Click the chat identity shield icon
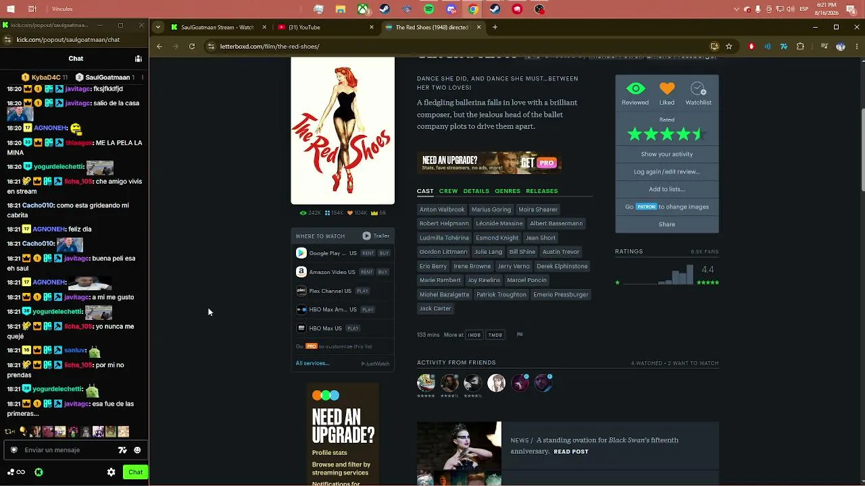This screenshot has width=865, height=486. [14, 450]
